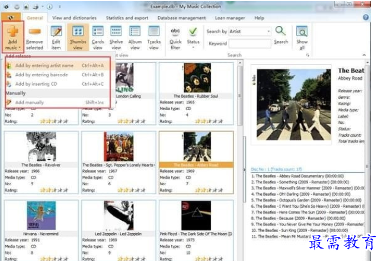Select track Oh! Darling
Image resolution: width=381 pixels, height=261 pixels.
301,194
